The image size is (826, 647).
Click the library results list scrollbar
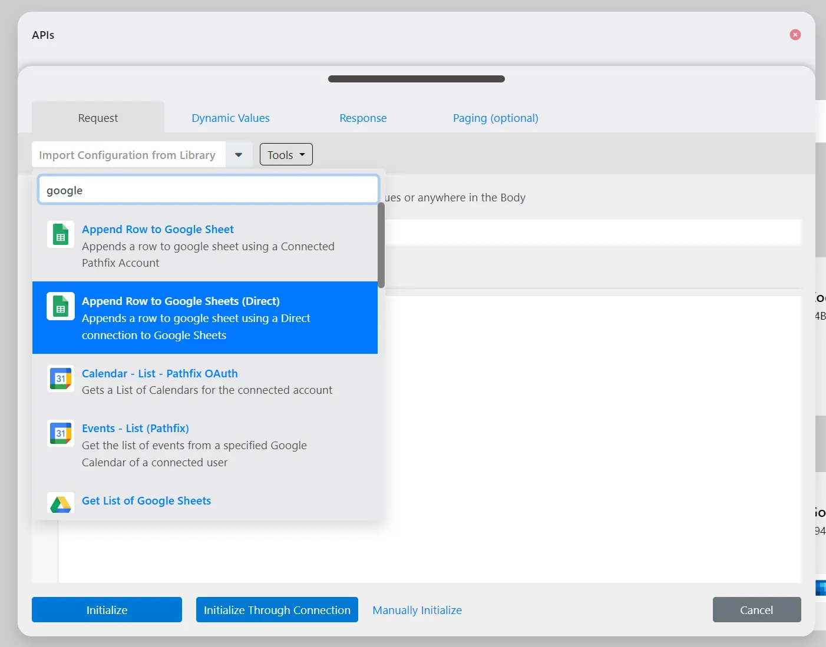coord(381,245)
